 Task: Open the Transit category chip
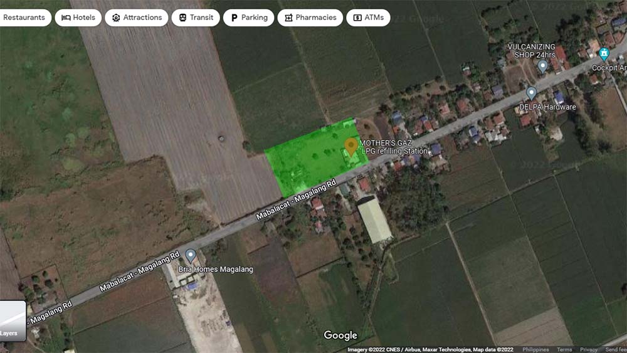point(196,18)
